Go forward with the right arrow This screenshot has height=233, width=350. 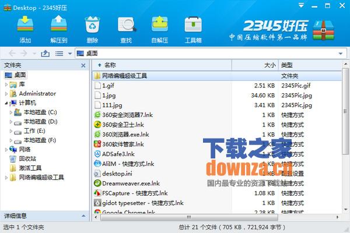pyautogui.click(x=24, y=54)
